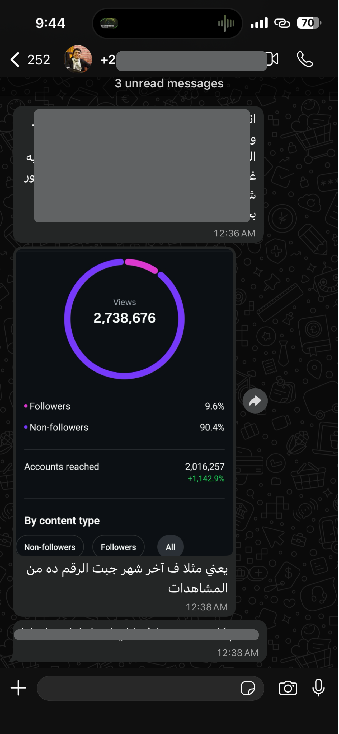Tap the Accounts reached row
Screen dimensions: 339x734
click(x=124, y=472)
